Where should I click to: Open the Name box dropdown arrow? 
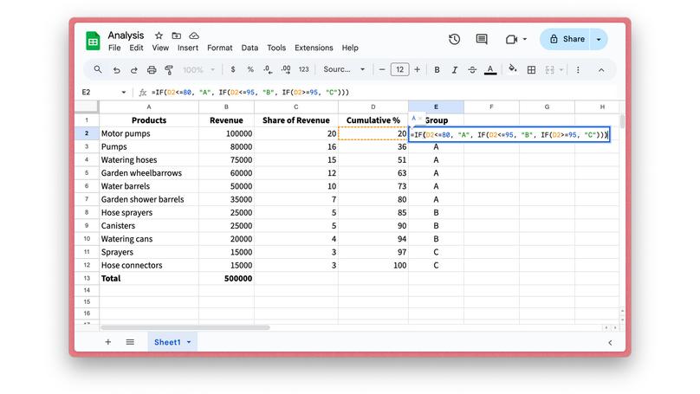[123, 93]
